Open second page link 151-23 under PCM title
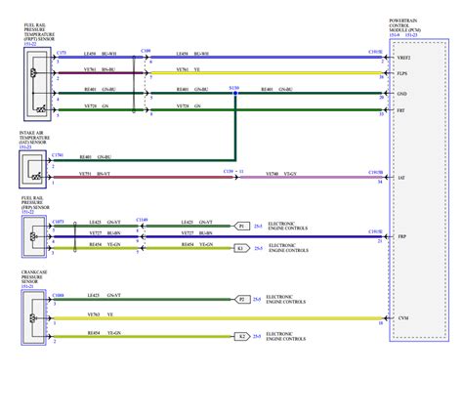The image size is (463, 415). pyautogui.click(x=411, y=35)
